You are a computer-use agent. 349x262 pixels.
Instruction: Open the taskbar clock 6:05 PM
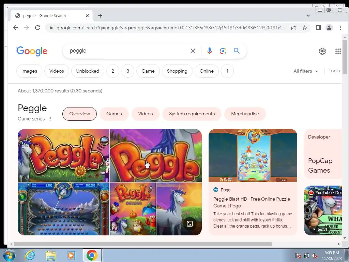click(332, 256)
